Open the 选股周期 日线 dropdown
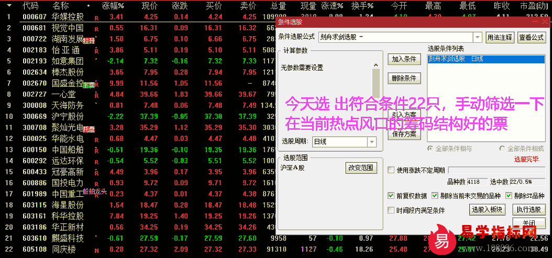This screenshot has height=258, width=552. tap(372, 142)
